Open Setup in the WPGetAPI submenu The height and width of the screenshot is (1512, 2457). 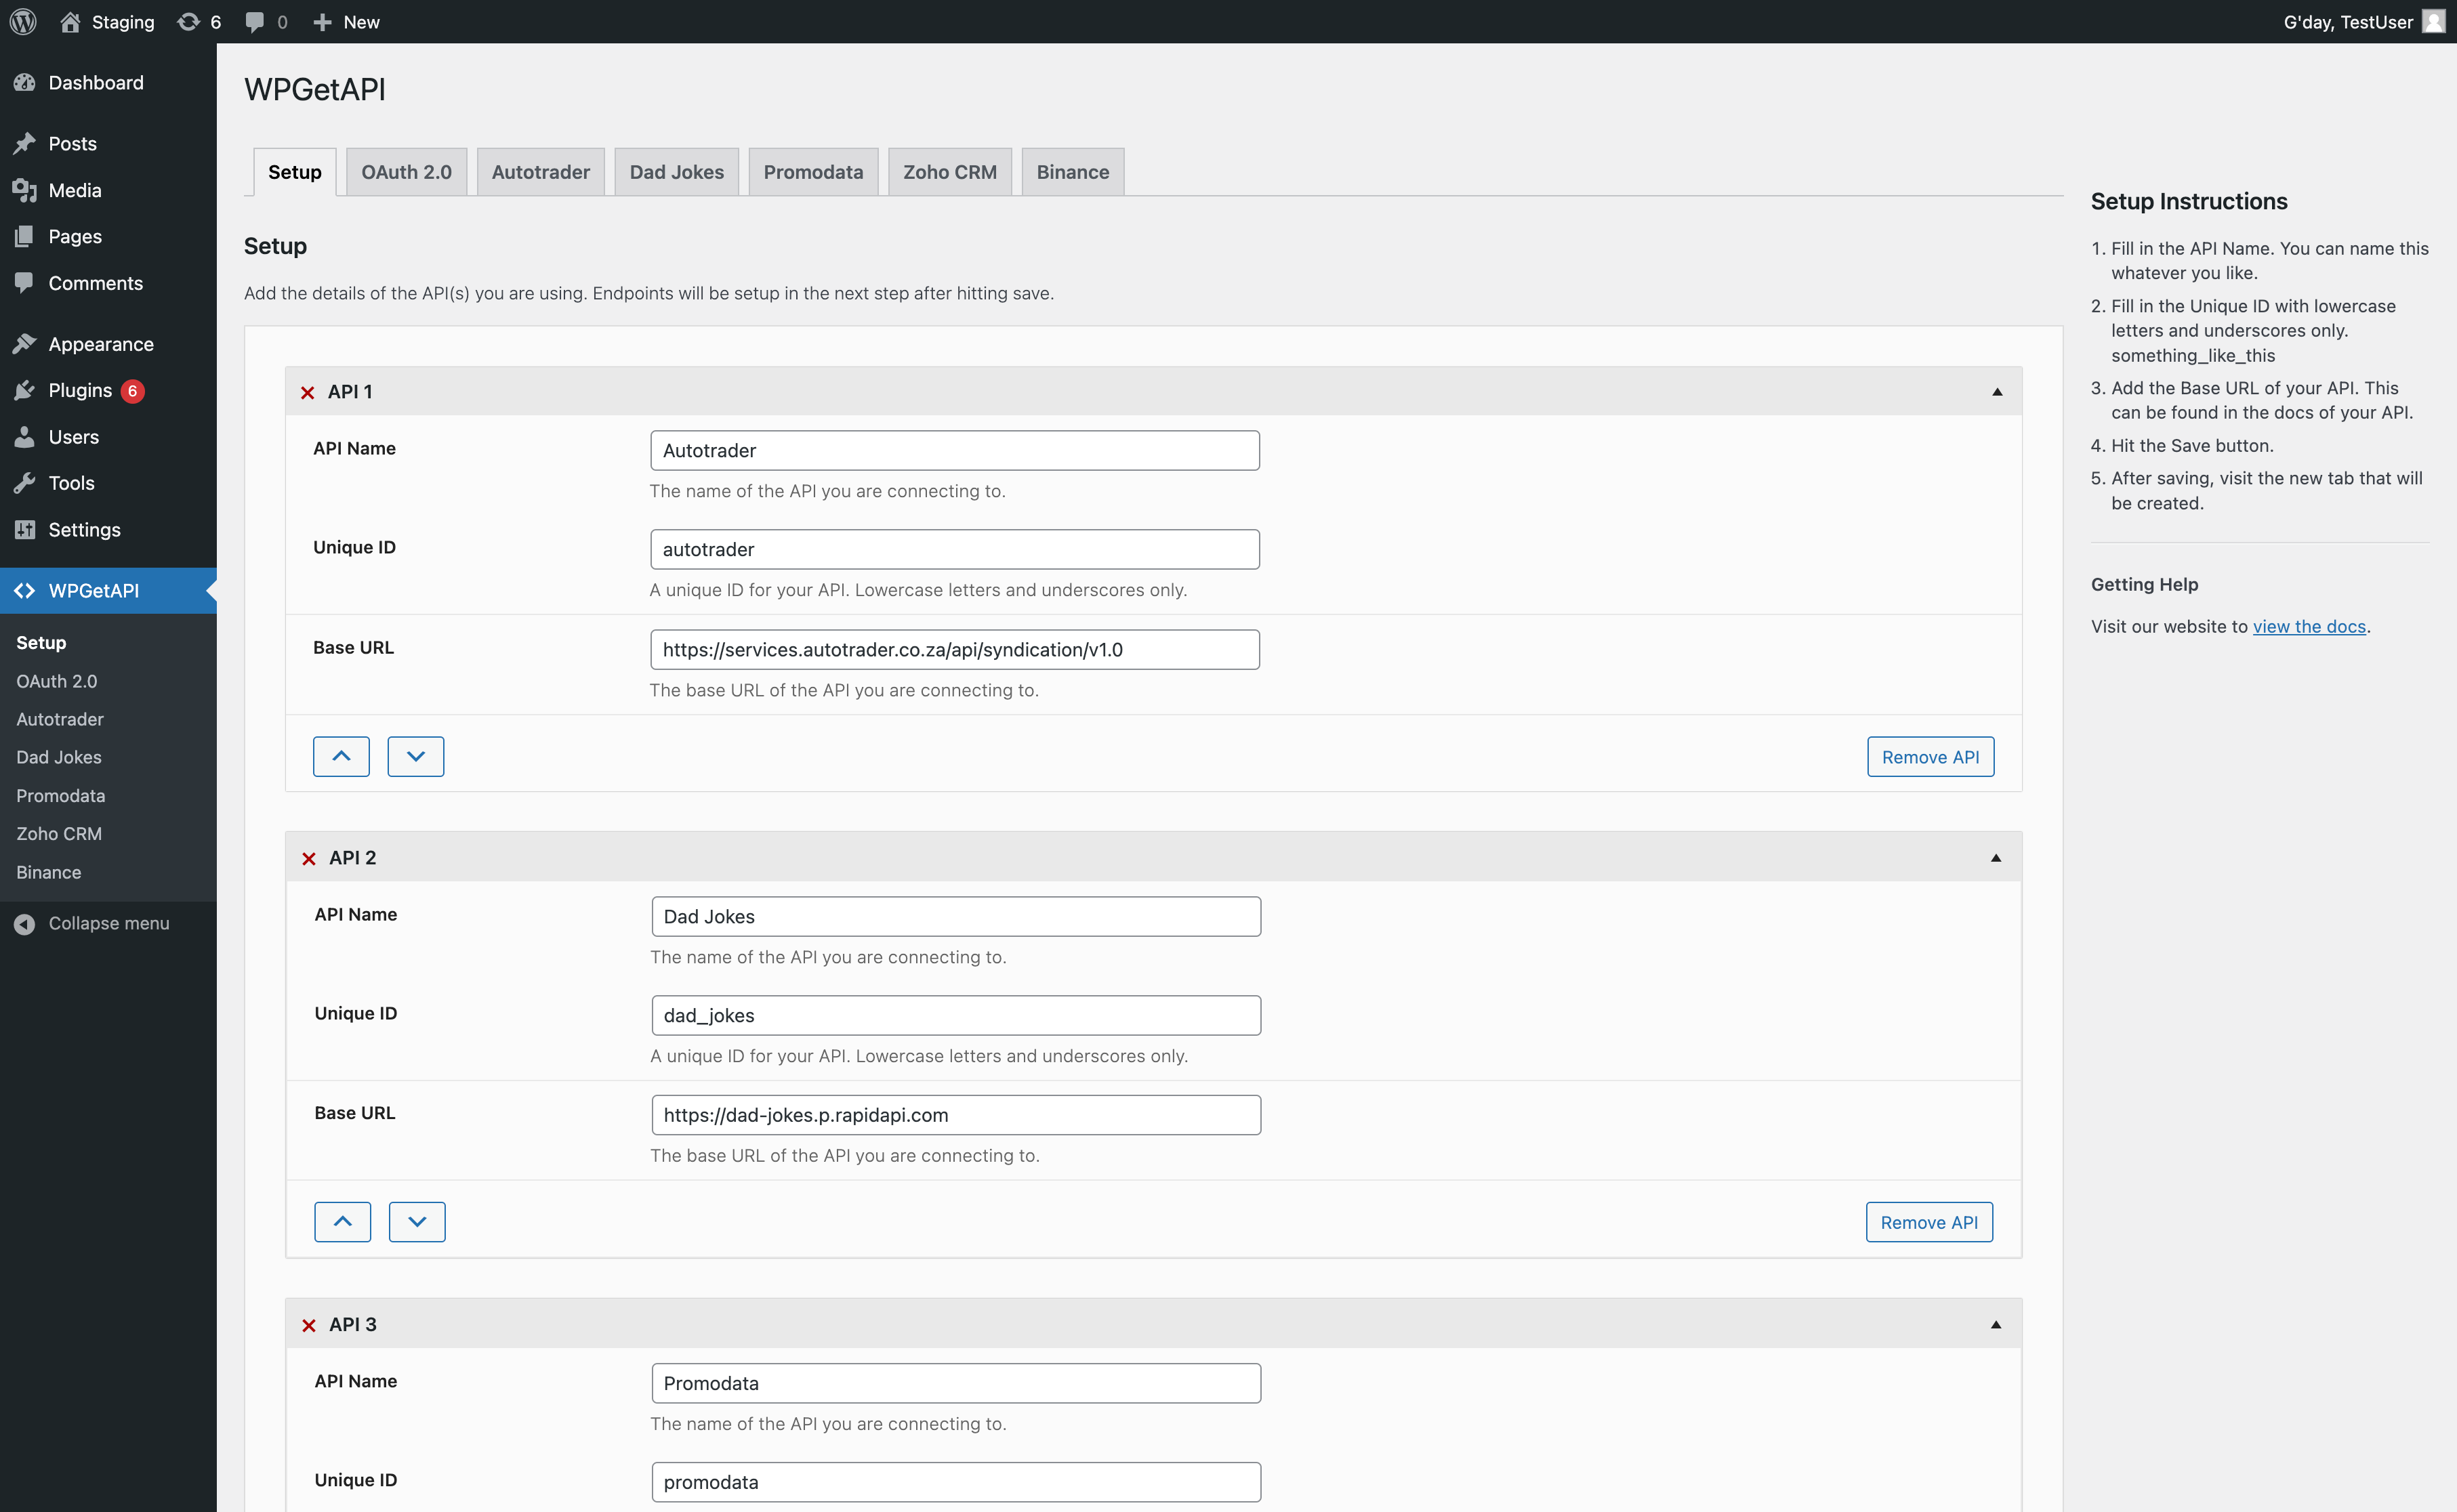point(41,642)
